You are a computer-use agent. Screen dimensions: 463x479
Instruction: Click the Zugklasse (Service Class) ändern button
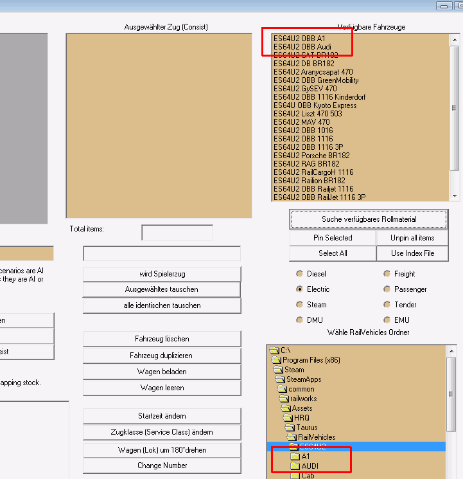162,432
